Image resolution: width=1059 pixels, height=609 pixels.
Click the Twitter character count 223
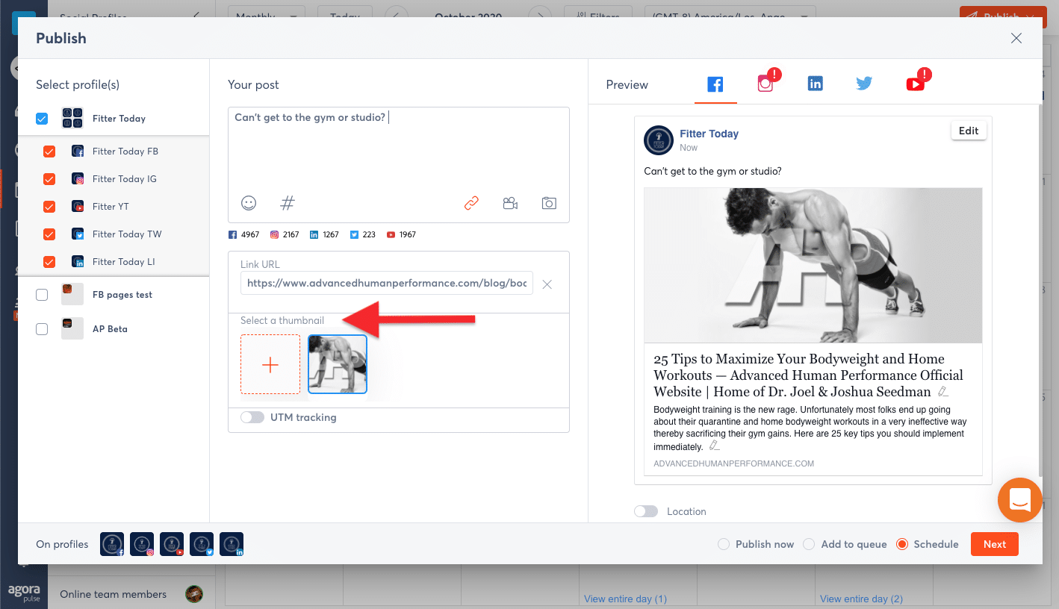(x=369, y=234)
